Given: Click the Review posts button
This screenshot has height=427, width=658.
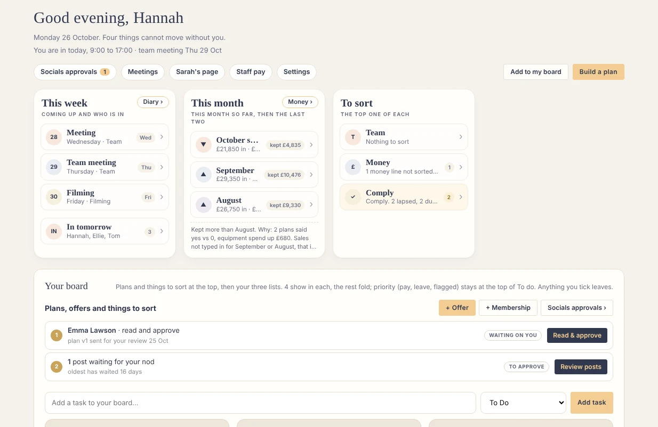Looking at the screenshot, I should click(x=581, y=367).
